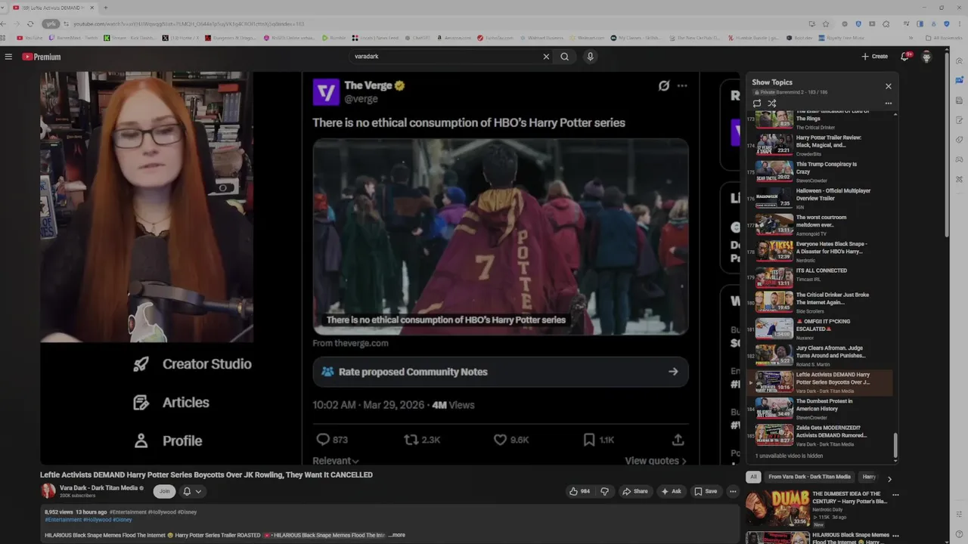968x544 pixels.
Task: Clear the search box with the X
Action: point(546,57)
